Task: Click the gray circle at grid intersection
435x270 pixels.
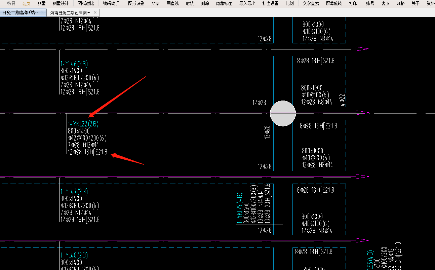Action: click(x=283, y=113)
